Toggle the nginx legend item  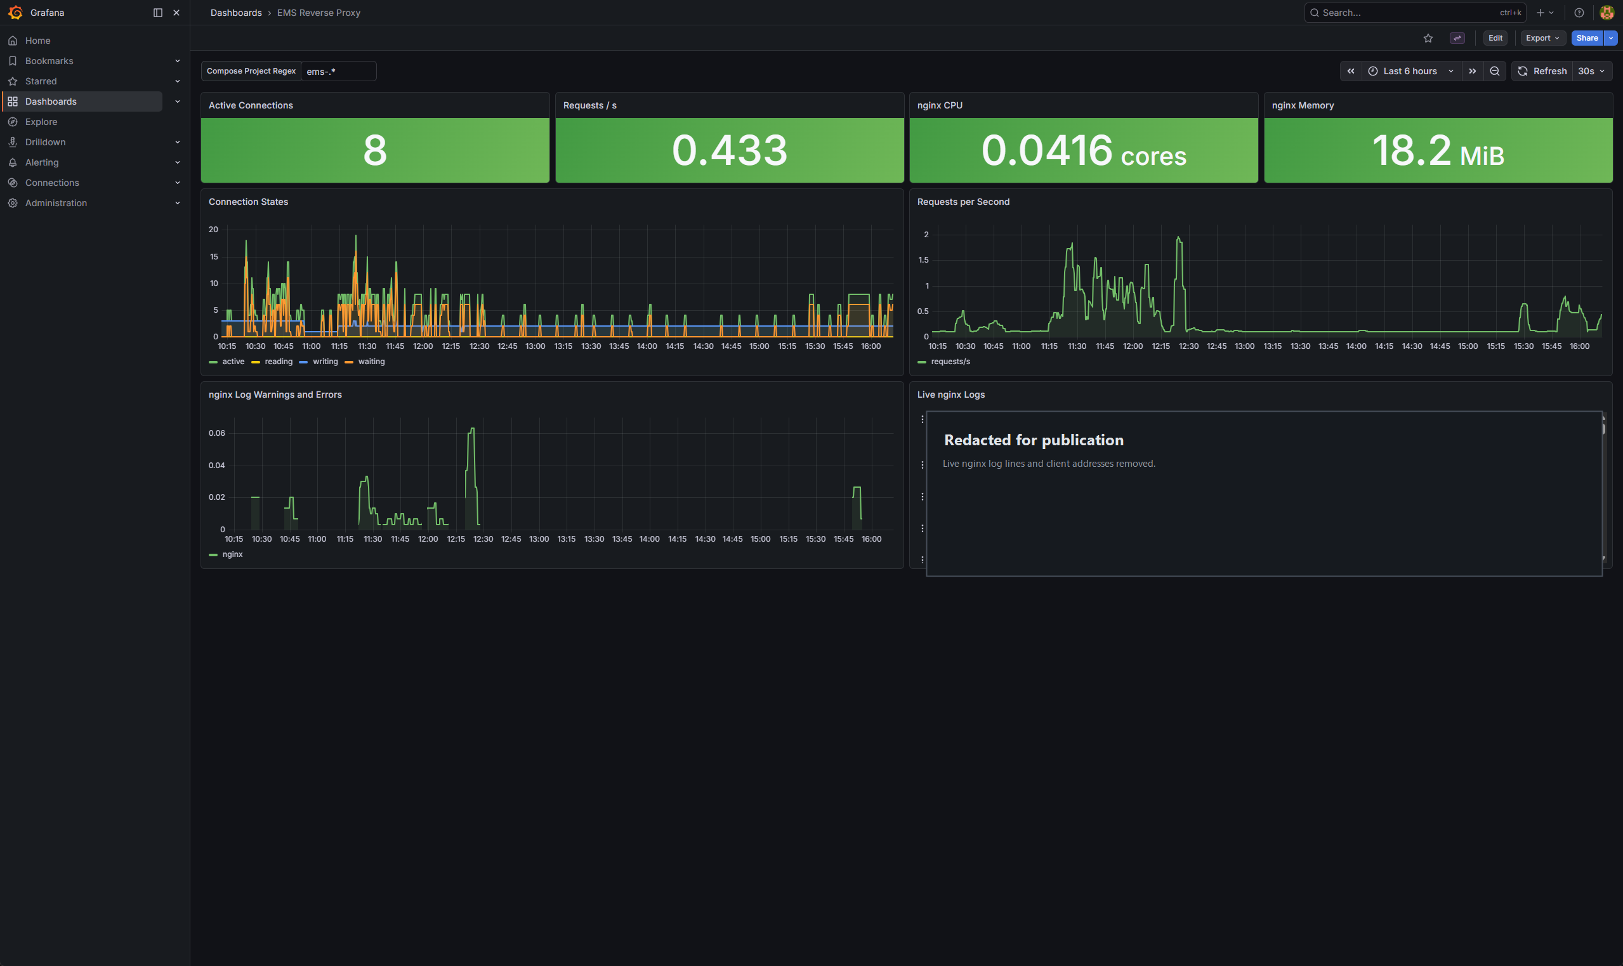click(x=226, y=554)
